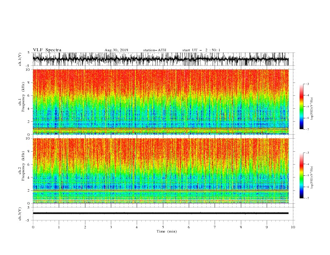Select the "start UT = 2 : 50: 1" text
This screenshot has height=255, width=330.
(x=201, y=50)
